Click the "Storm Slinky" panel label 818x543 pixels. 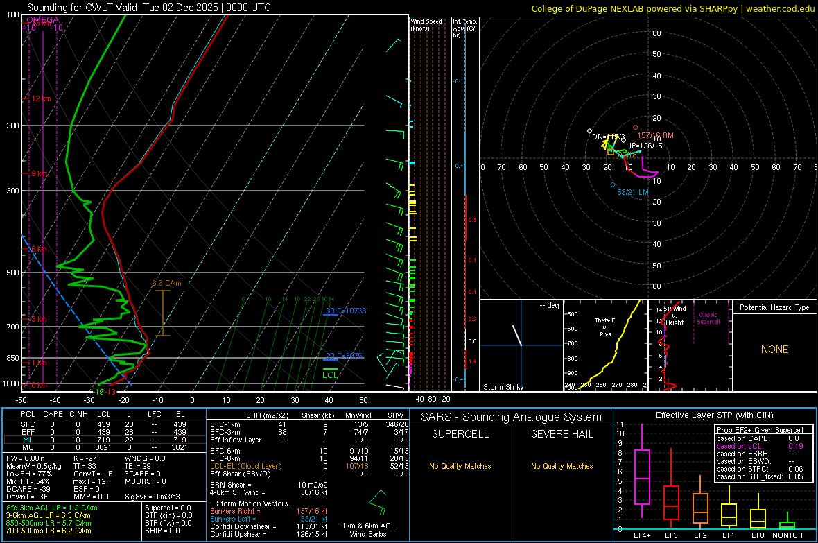(503, 387)
